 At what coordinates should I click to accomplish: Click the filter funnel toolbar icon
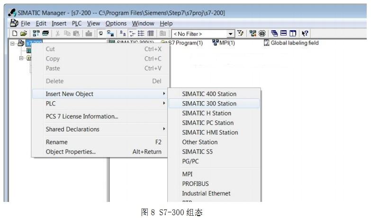point(240,33)
